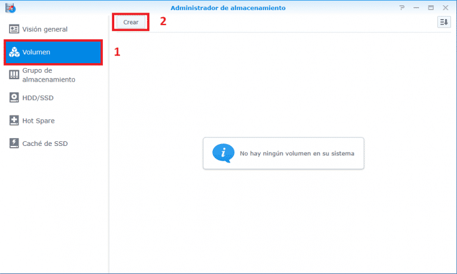Click the HDD/SSD disk icon
The width and height of the screenshot is (457, 274).
[14, 98]
